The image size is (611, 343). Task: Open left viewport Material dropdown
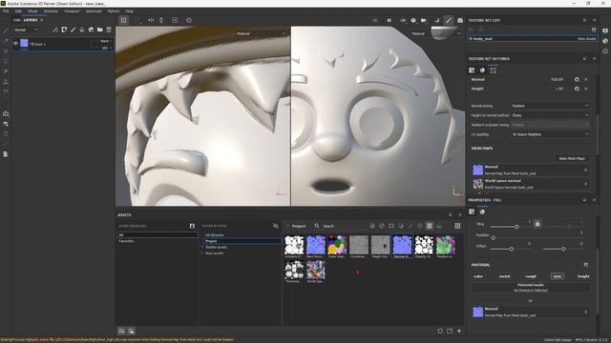click(261, 34)
